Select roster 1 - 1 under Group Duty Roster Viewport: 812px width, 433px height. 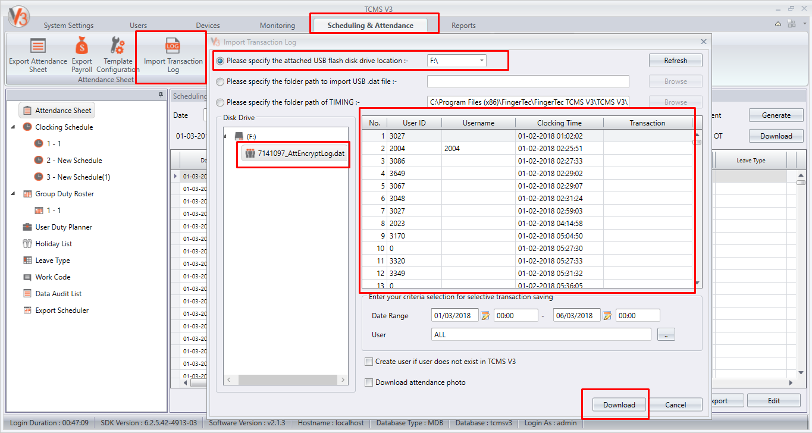(54, 211)
